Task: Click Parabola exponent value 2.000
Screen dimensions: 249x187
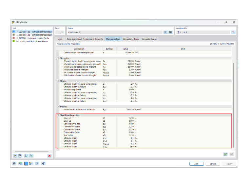Action: pyautogui.click(x=131, y=90)
